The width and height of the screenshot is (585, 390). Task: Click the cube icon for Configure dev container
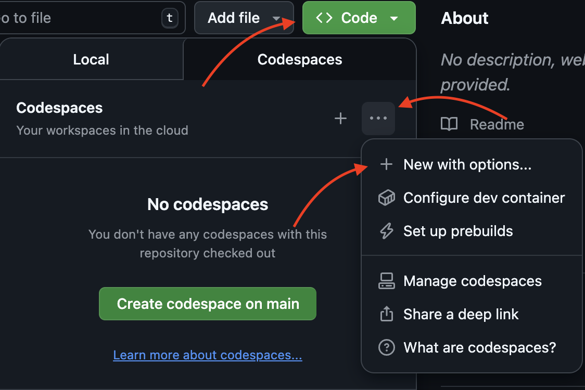click(x=386, y=198)
